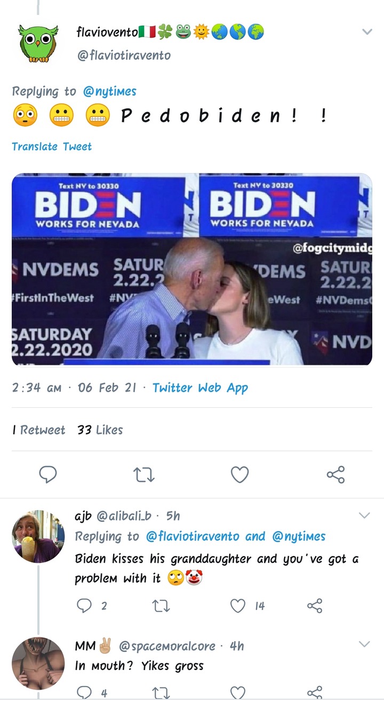Like the main tweet with heart icon
Viewport: 384px width, 701px height.
click(x=239, y=474)
